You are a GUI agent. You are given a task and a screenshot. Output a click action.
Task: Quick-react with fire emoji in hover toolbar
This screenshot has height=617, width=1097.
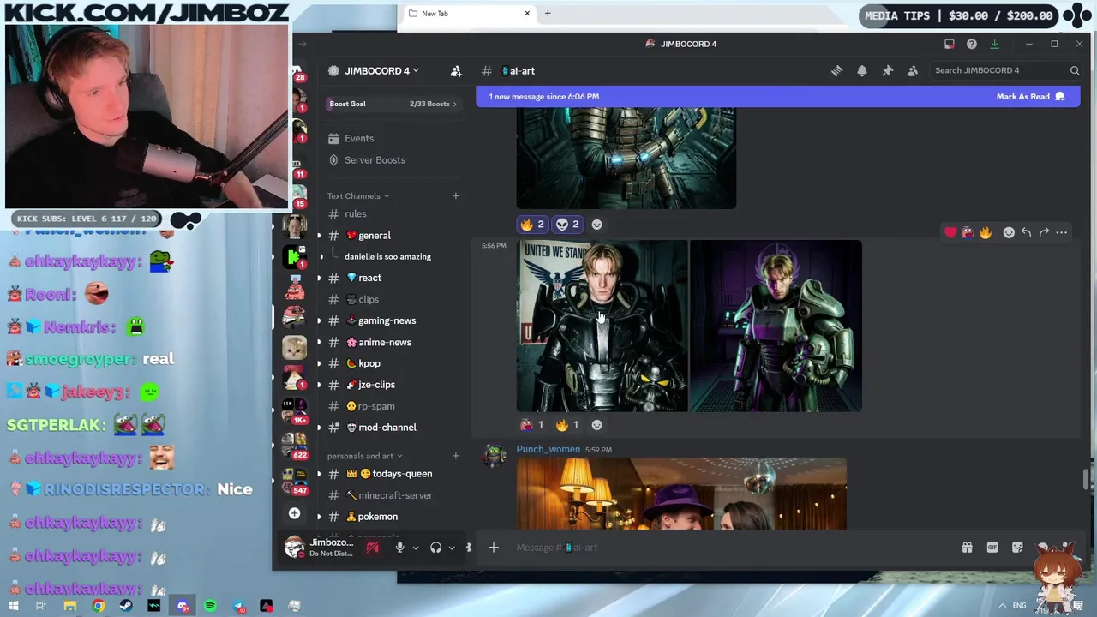tap(986, 232)
